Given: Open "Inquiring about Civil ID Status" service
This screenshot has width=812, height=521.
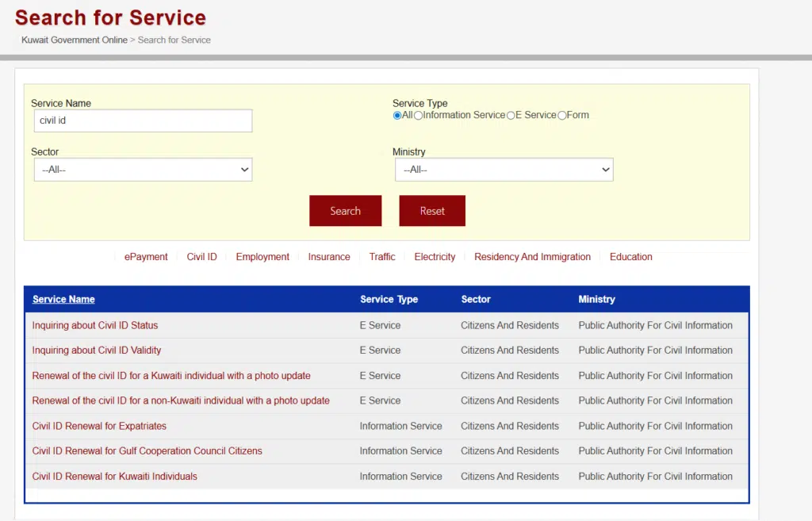Looking at the screenshot, I should click(94, 325).
